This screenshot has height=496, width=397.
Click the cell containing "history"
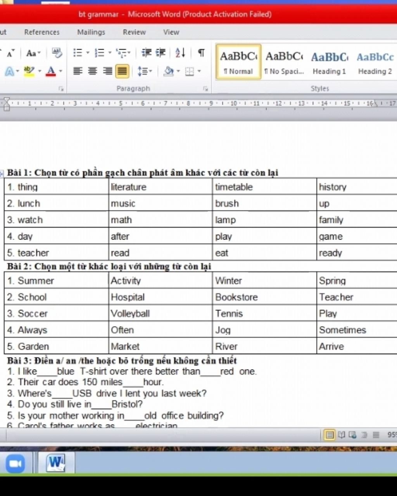(357, 187)
